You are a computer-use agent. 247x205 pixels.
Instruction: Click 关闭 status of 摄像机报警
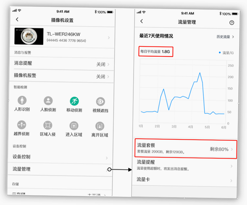pyautogui.click(x=101, y=77)
